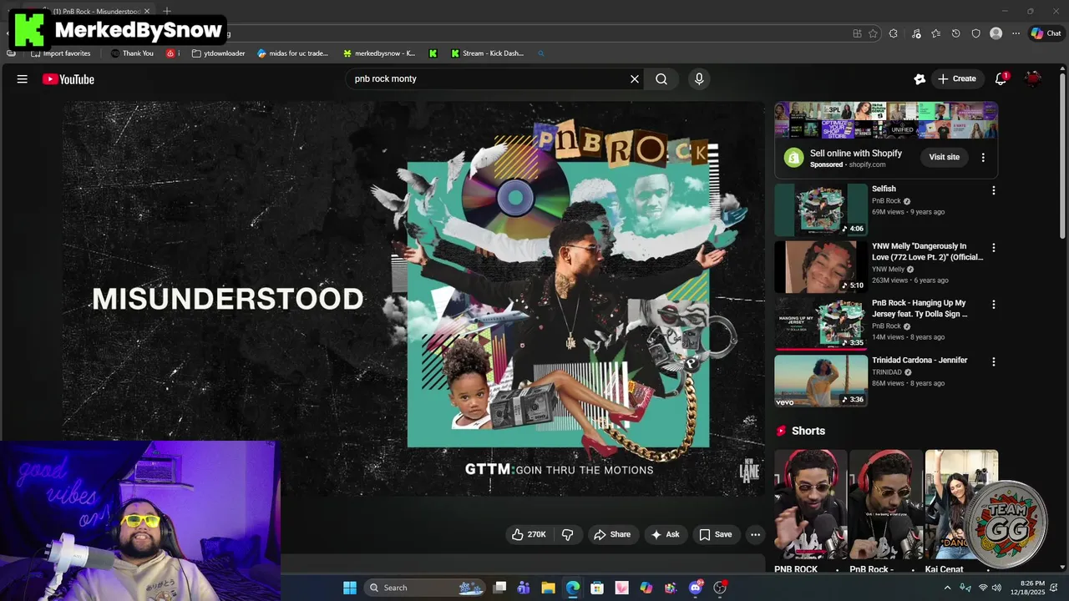Open the midas for uc trade bookmark
The height and width of the screenshot is (601, 1069).
coord(292,53)
